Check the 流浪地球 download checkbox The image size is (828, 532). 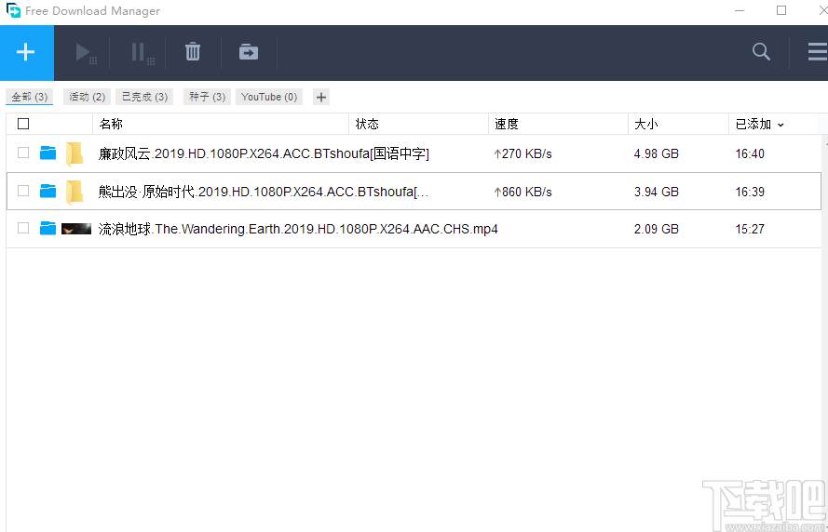click(x=23, y=228)
